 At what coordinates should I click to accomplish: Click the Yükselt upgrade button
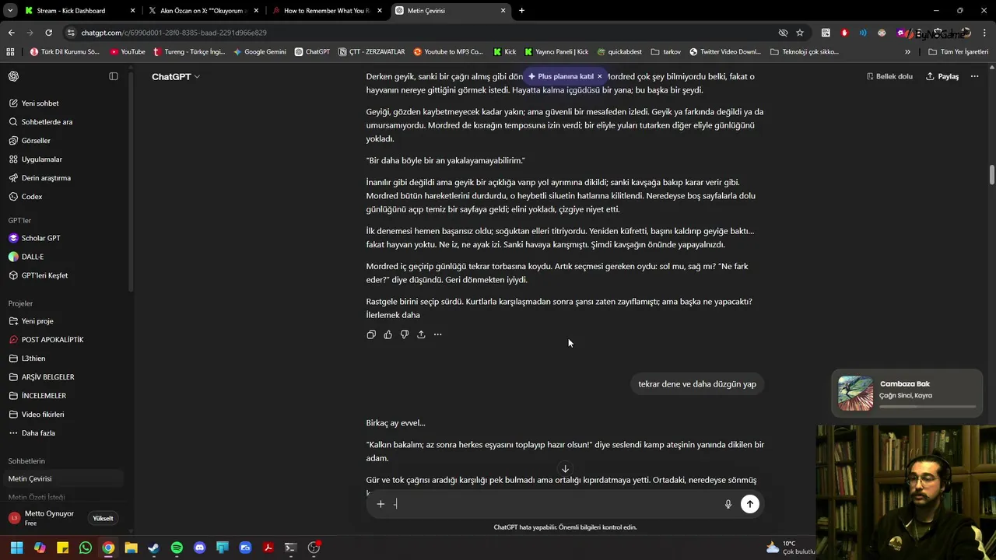103,518
